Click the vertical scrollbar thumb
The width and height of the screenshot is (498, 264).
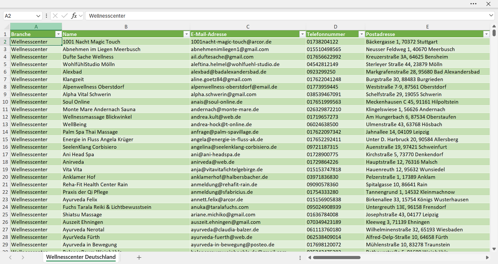494,33
